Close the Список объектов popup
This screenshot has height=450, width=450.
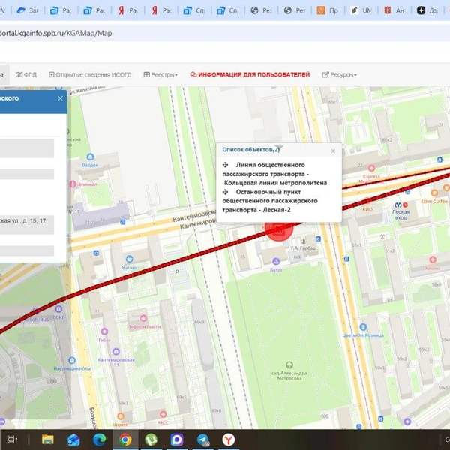tap(333, 151)
